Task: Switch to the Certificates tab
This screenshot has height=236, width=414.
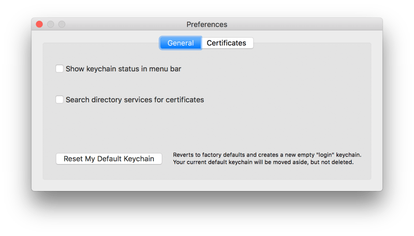Action: click(x=227, y=43)
